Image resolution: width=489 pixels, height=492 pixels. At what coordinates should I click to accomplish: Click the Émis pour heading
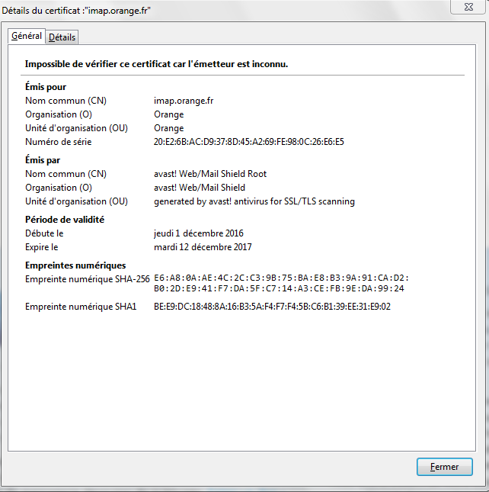click(x=46, y=87)
